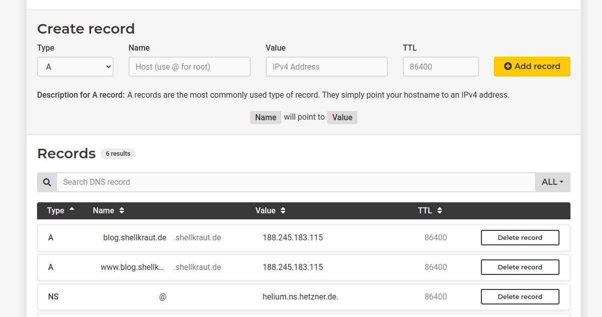Image resolution: width=602 pixels, height=317 pixels.
Task: Delete the www.blog.shellkraut A record
Action: (520, 267)
